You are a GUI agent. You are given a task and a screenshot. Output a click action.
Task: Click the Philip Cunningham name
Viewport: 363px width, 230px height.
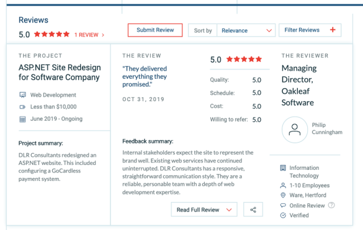coord(327,129)
